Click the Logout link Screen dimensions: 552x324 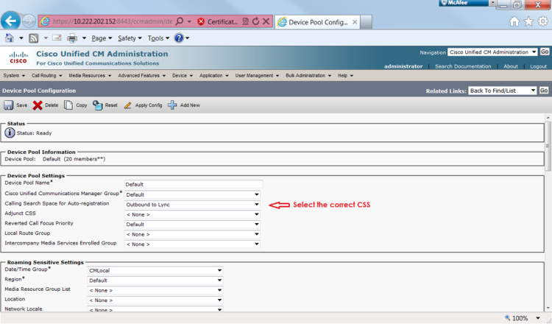click(538, 66)
